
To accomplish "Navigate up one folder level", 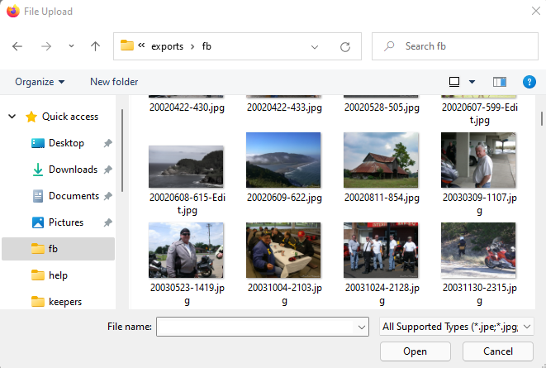I will point(95,46).
